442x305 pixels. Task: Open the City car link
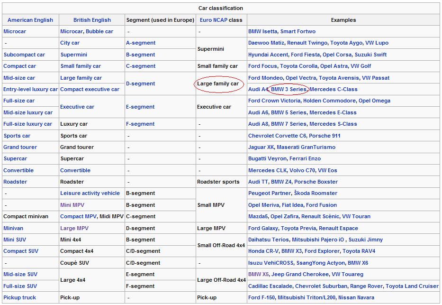point(70,43)
